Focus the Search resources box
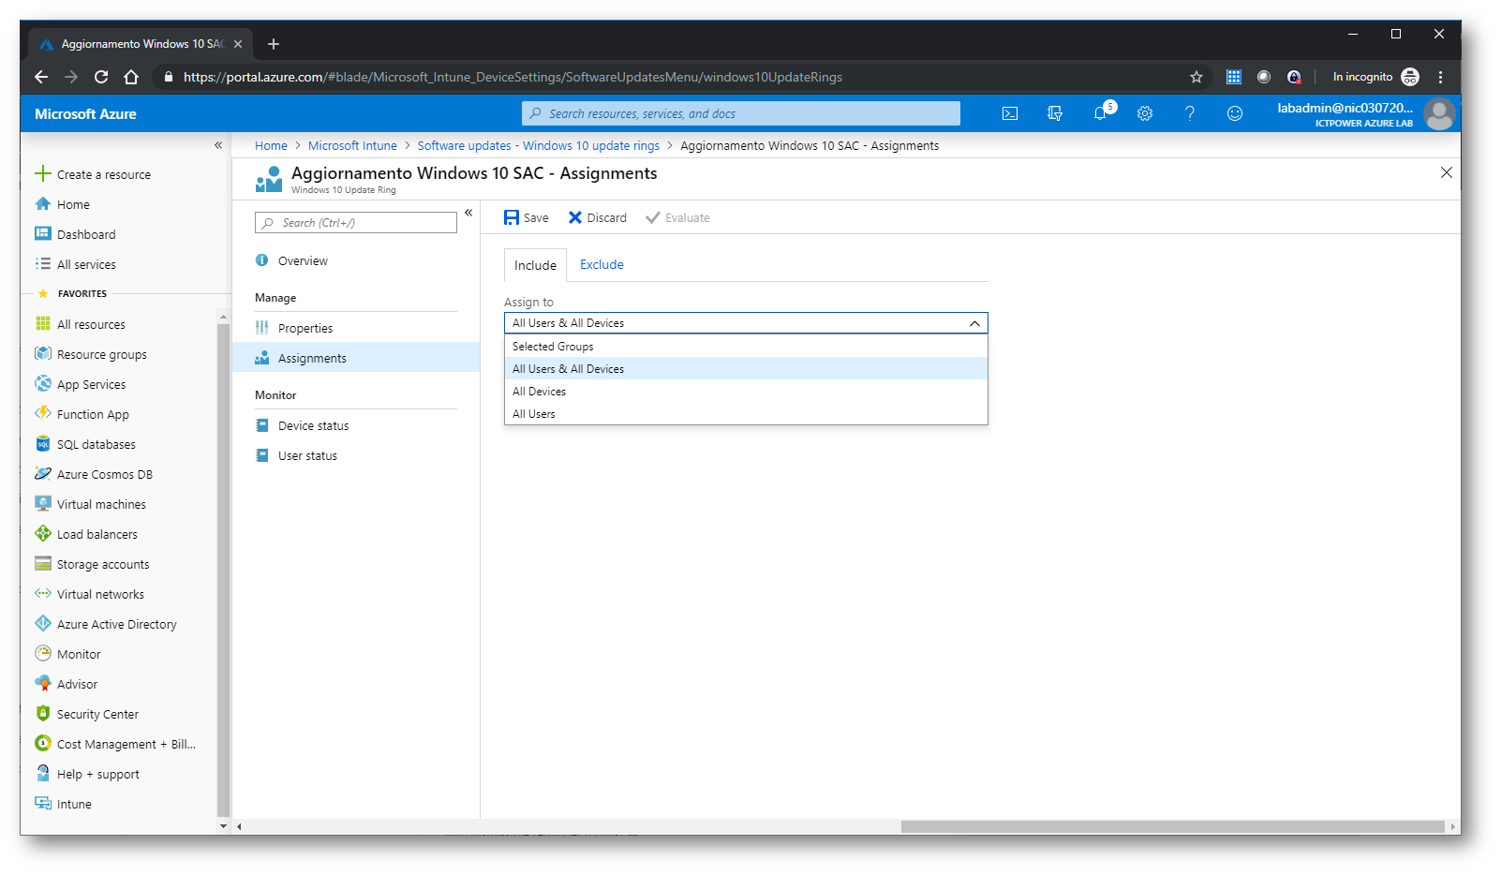Image resolution: width=1501 pixels, height=875 pixels. coord(741,113)
